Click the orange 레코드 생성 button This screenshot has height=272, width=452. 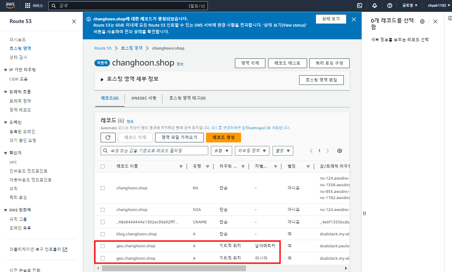coord(223,137)
